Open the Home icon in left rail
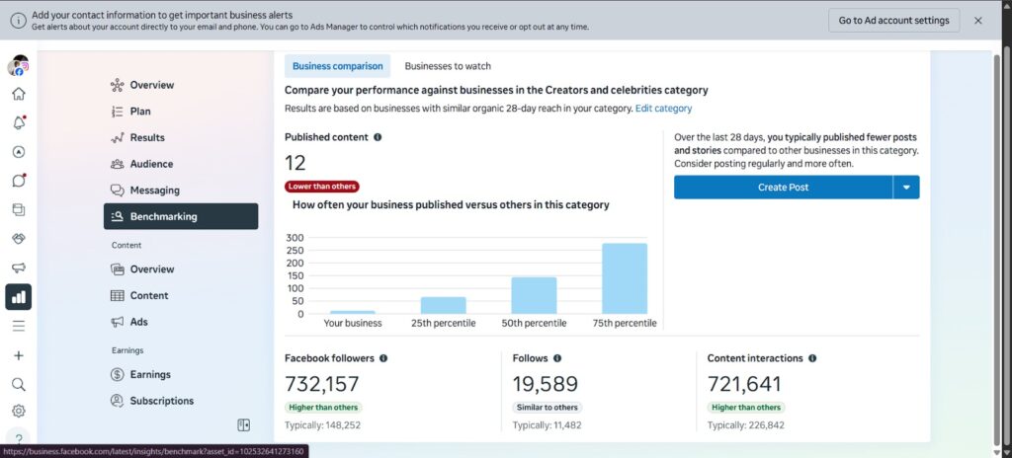This screenshot has height=458, width=1012. point(19,94)
